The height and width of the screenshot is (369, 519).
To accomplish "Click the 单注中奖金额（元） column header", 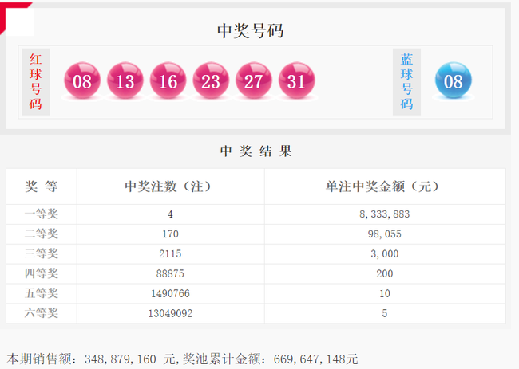I will point(382,186).
